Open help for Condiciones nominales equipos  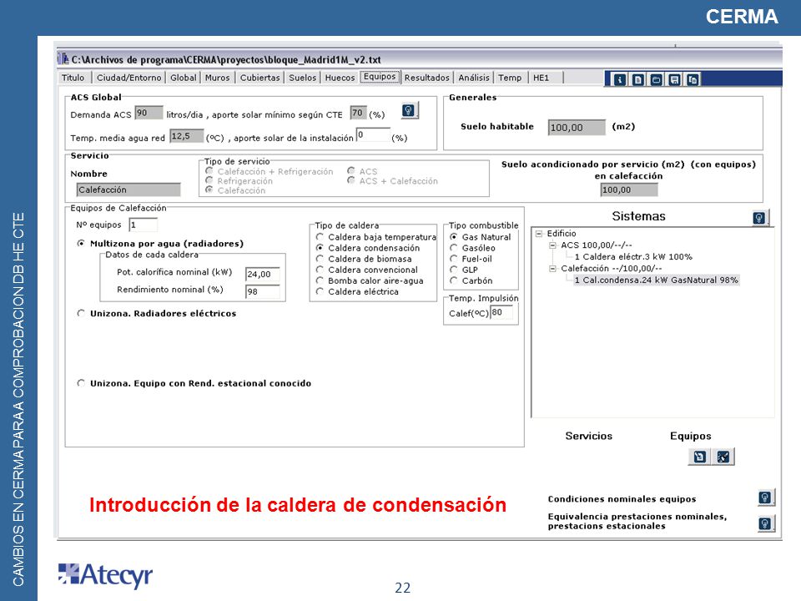766,497
